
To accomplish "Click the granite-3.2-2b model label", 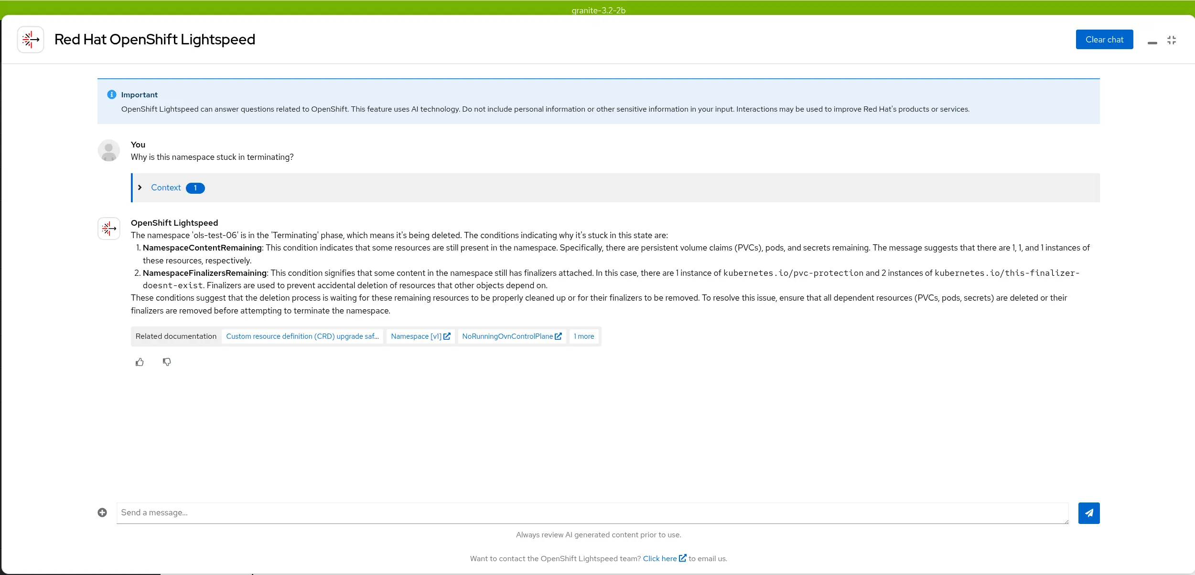I will pos(598,10).
